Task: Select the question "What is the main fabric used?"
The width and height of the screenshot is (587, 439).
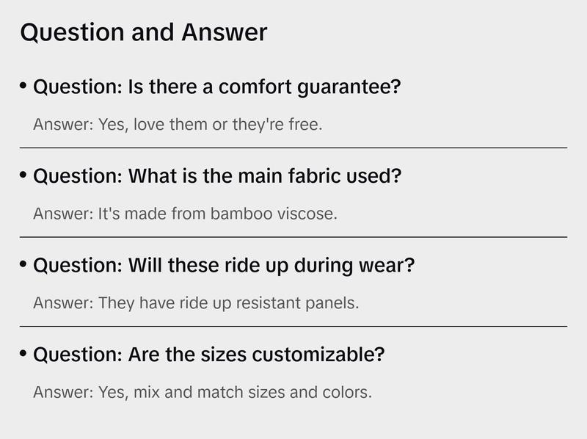Action: 217,177
